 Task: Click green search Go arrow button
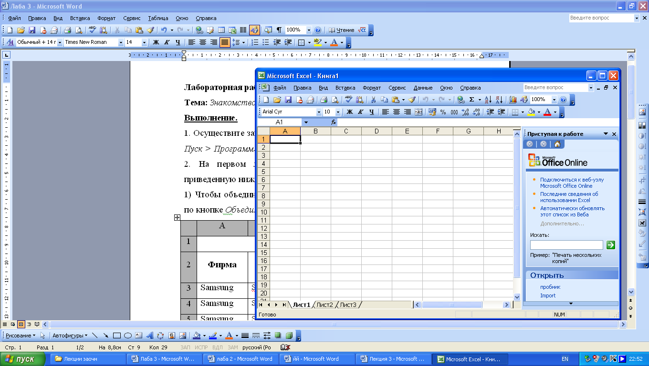coord(610,245)
